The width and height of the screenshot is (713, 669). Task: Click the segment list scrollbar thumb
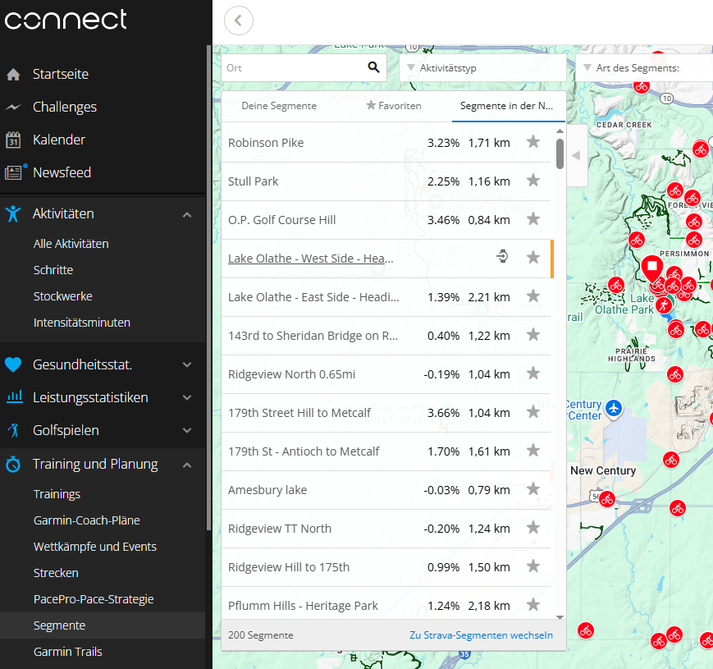tap(560, 154)
